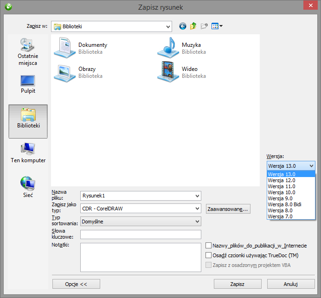
Task: Choose Wersja 11.0 from version list
Action: point(281,186)
